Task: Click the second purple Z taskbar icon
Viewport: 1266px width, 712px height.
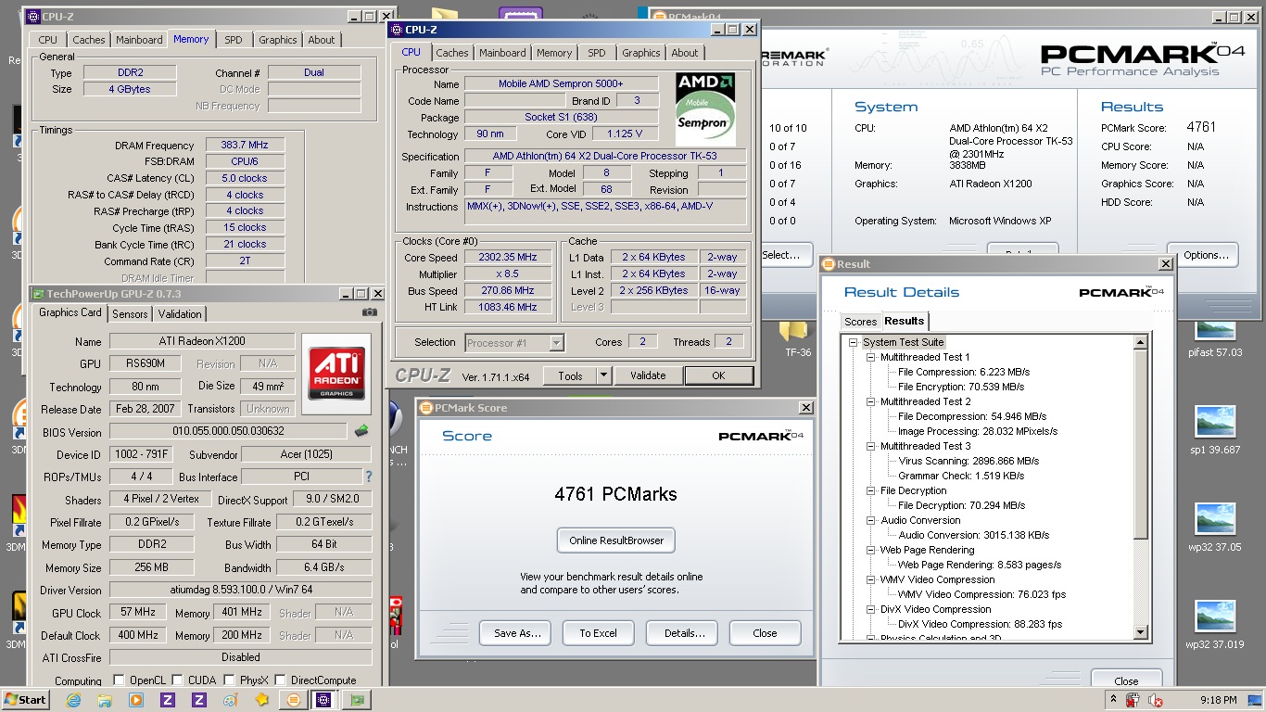Action: [199, 700]
